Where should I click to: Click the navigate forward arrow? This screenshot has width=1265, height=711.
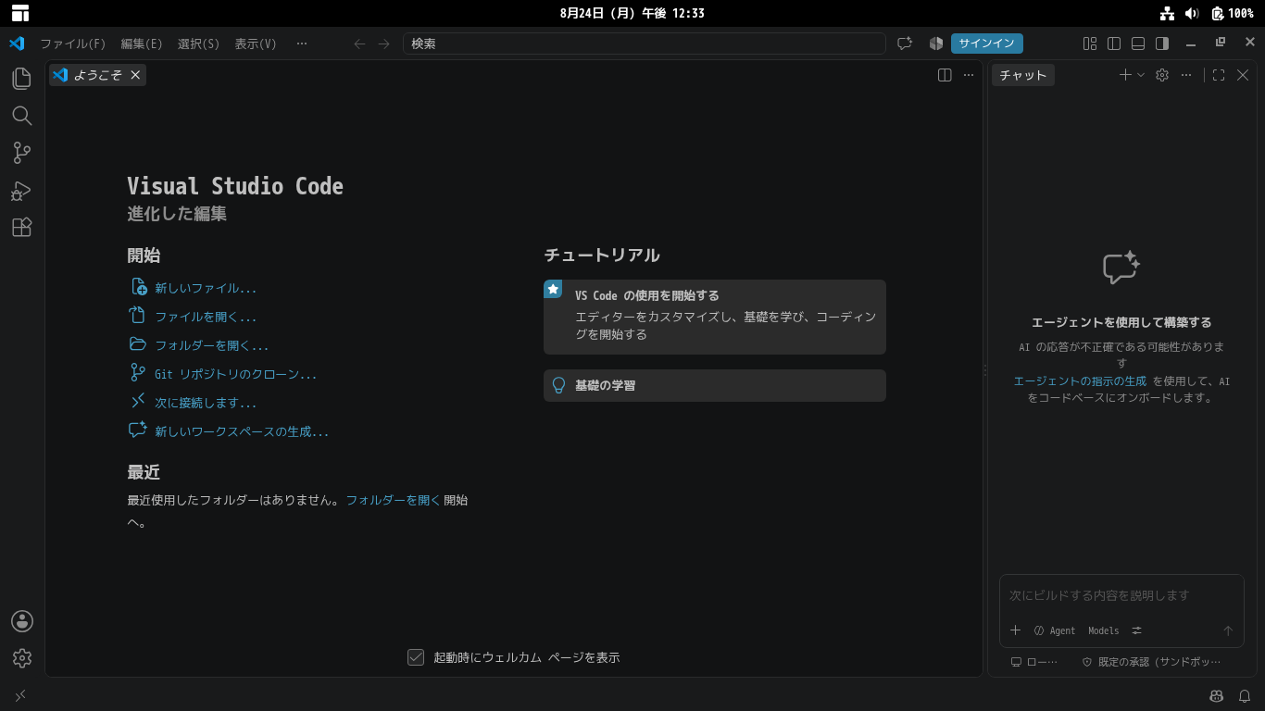tap(384, 44)
